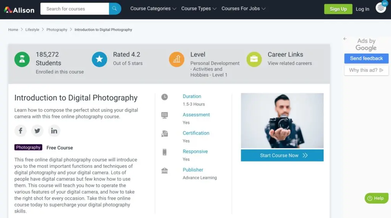
Task: Share course on Facebook icon
Action: pyautogui.click(x=21, y=131)
